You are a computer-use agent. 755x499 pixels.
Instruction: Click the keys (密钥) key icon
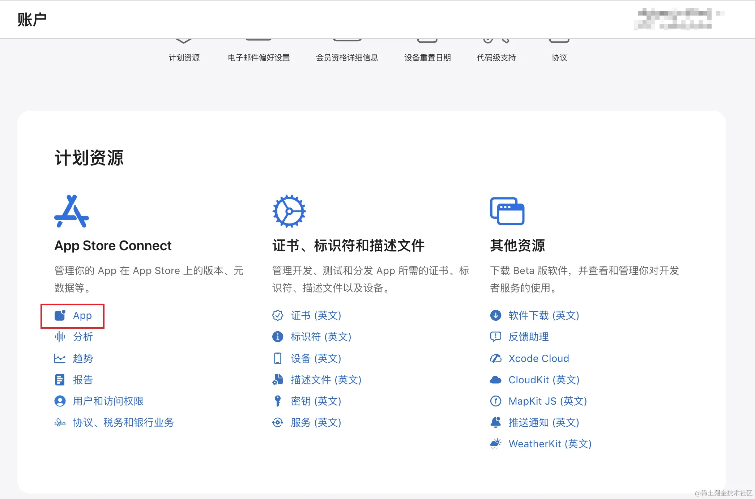tap(277, 401)
